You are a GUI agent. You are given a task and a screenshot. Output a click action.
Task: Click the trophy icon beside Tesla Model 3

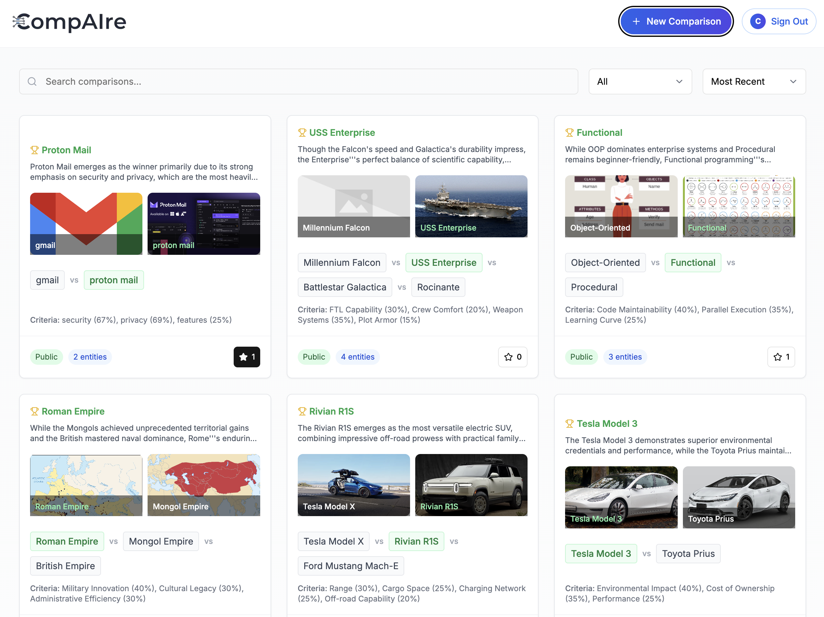569,424
